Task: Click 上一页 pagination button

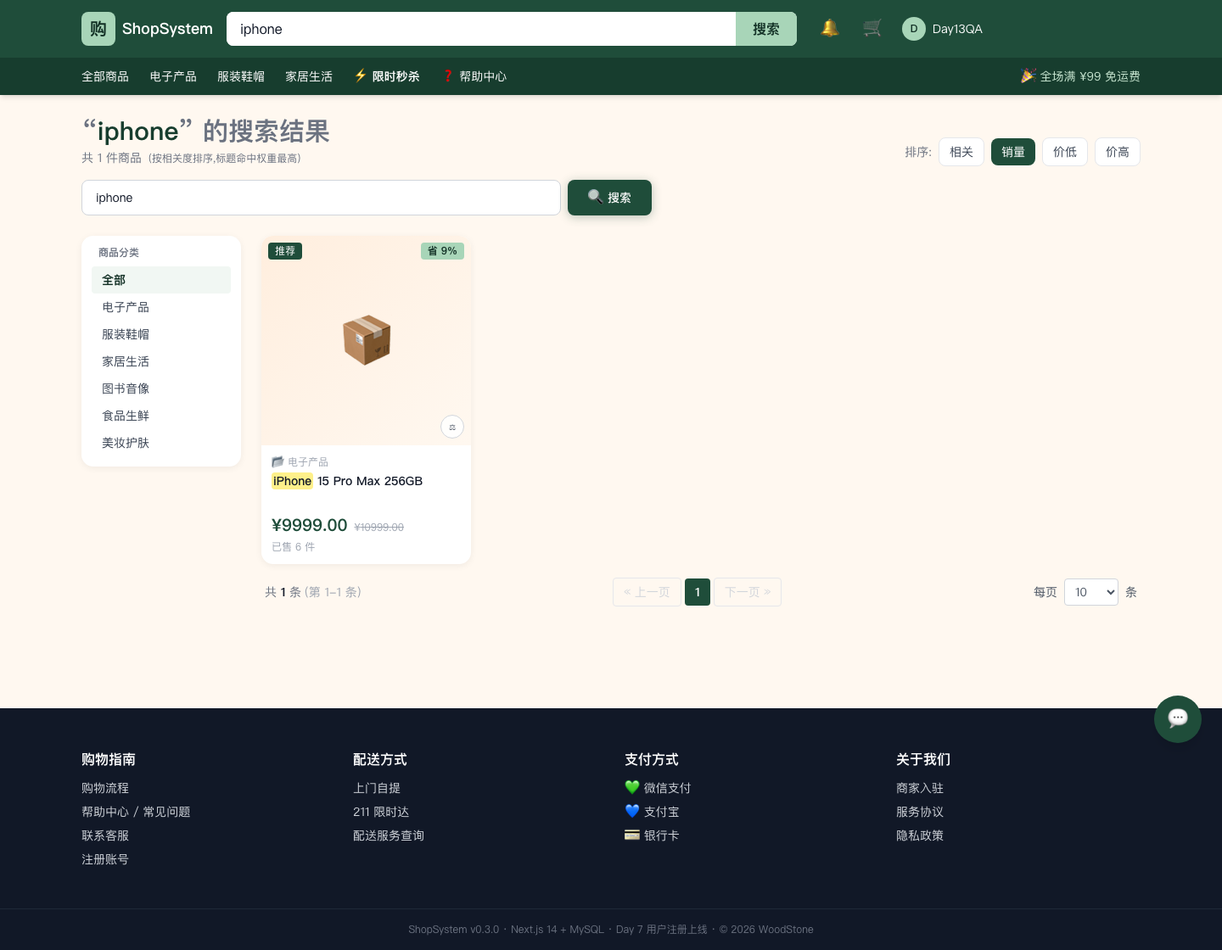Action: (647, 592)
